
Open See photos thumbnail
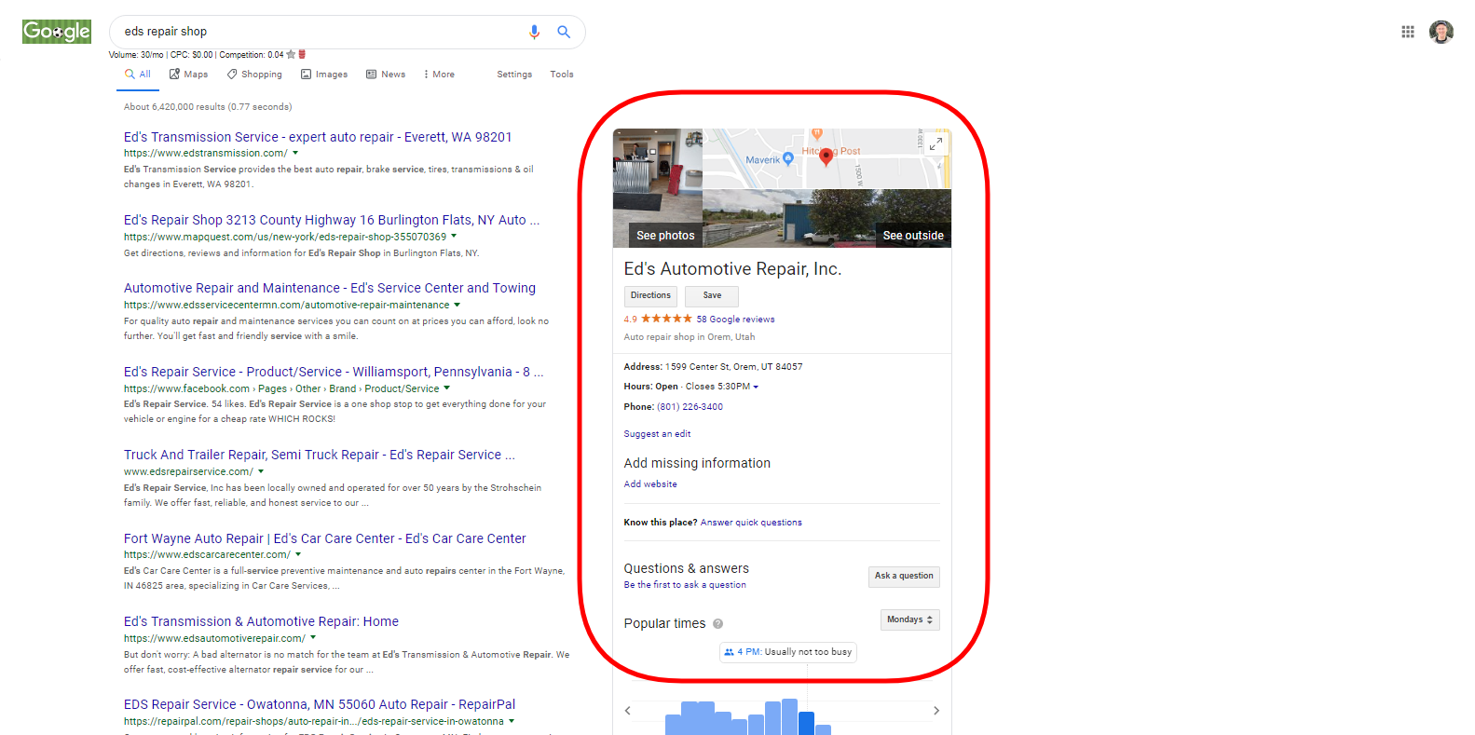(x=658, y=188)
